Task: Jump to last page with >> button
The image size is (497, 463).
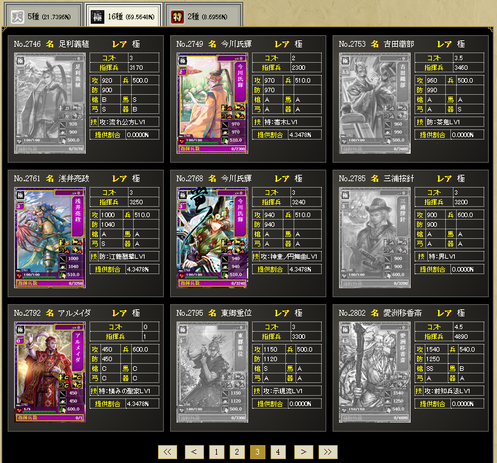Action: (327, 452)
